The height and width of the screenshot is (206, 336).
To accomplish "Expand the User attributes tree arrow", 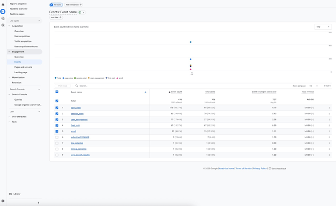I will pos(9,117).
